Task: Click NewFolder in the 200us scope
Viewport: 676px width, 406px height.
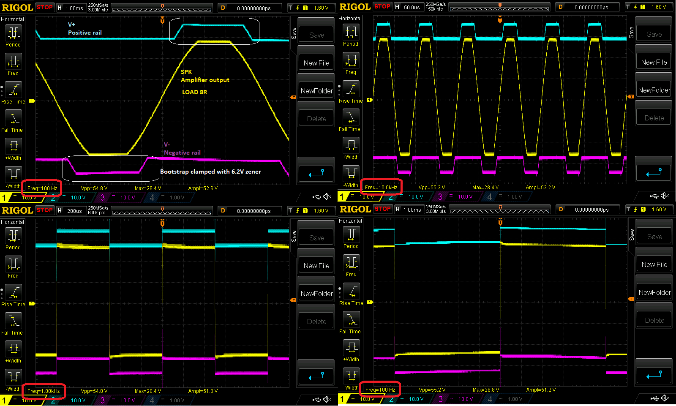Action: pyautogui.click(x=316, y=294)
